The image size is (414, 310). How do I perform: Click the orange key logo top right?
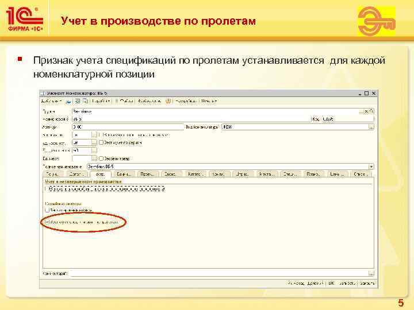click(x=377, y=21)
